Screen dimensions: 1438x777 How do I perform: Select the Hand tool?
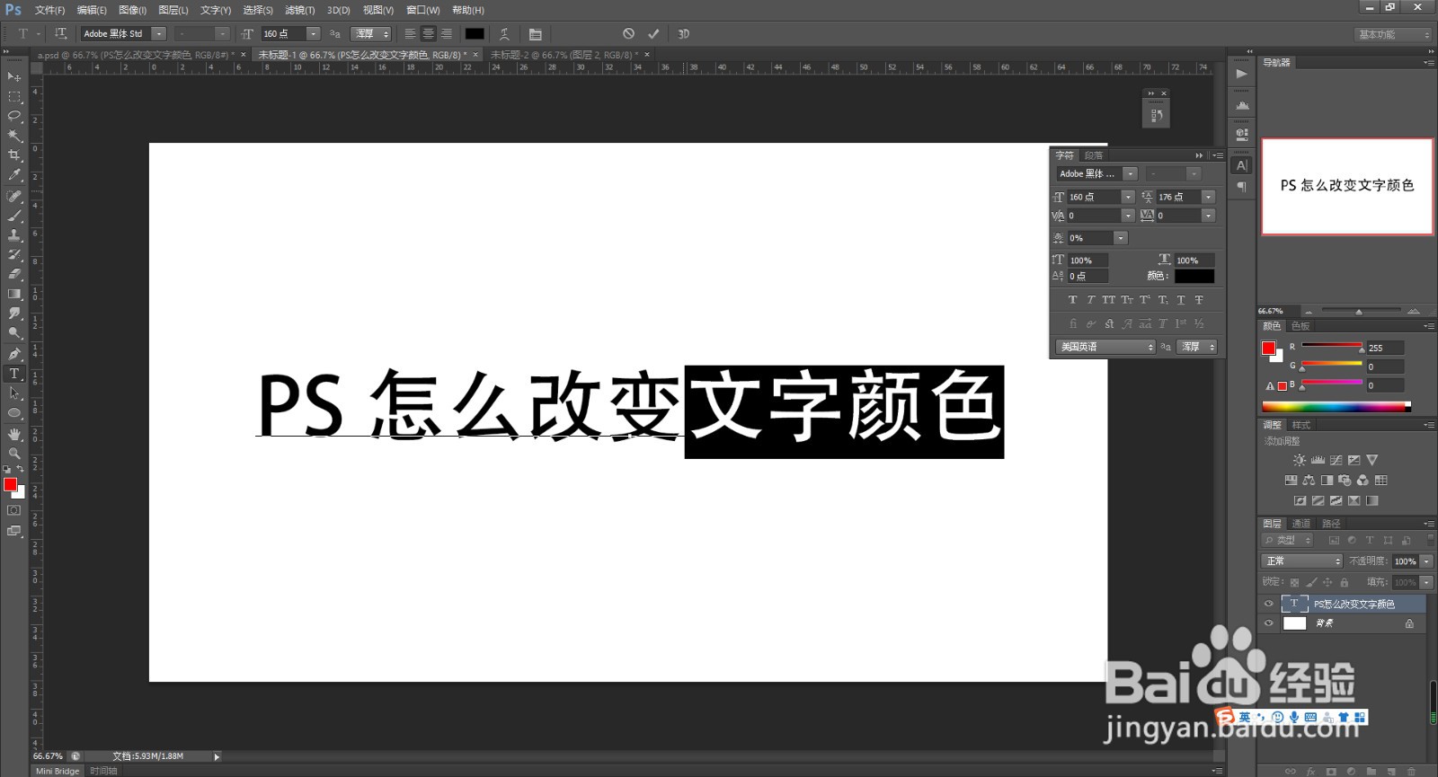14,434
